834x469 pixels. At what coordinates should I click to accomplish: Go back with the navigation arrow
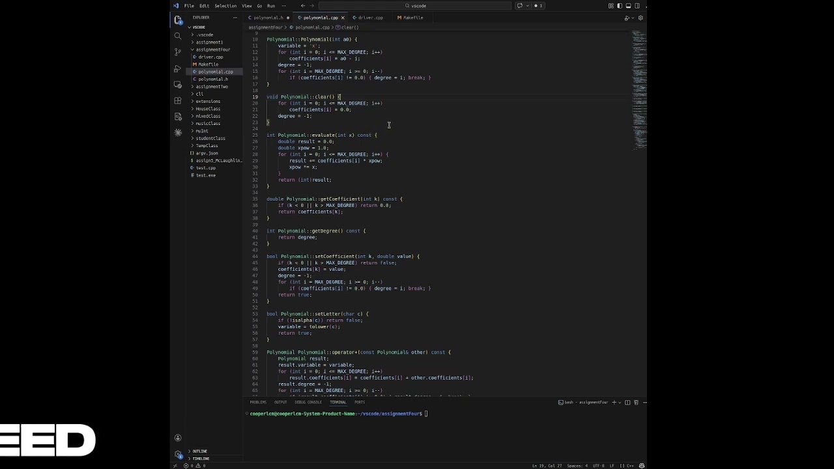pos(302,6)
